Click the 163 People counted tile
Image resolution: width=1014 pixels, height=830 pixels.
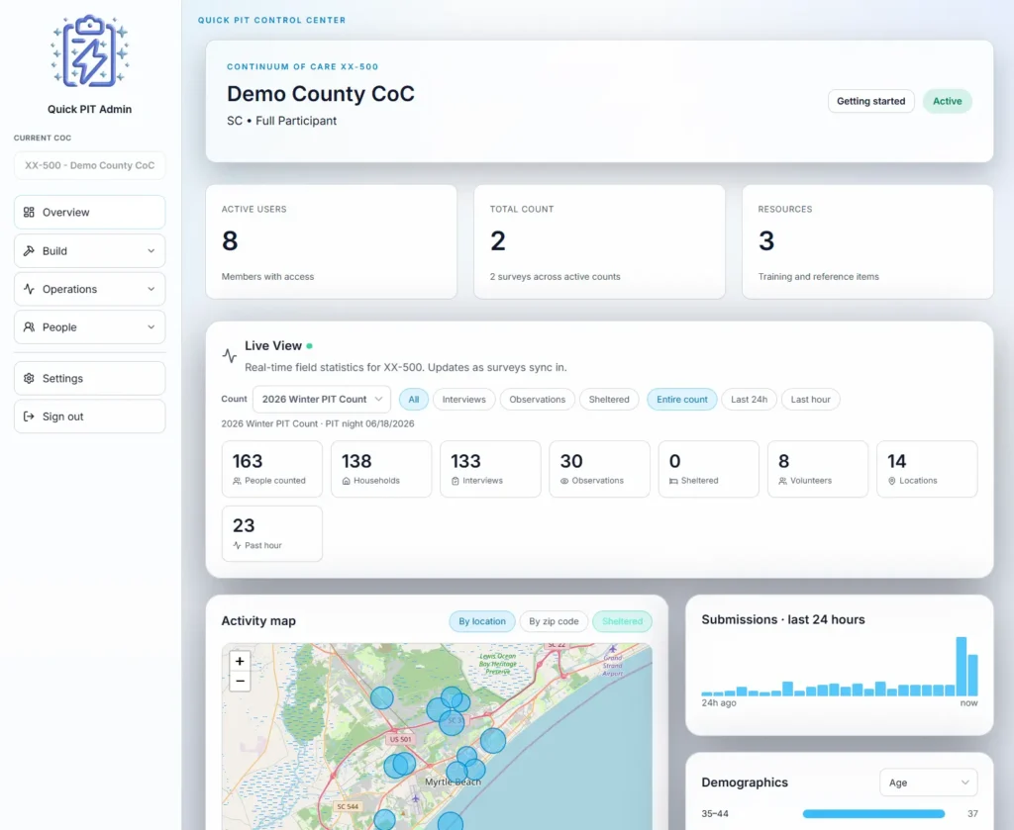pyautogui.click(x=271, y=469)
